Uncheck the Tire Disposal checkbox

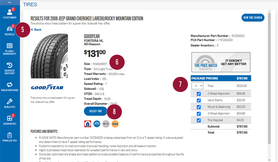click(x=199, y=120)
